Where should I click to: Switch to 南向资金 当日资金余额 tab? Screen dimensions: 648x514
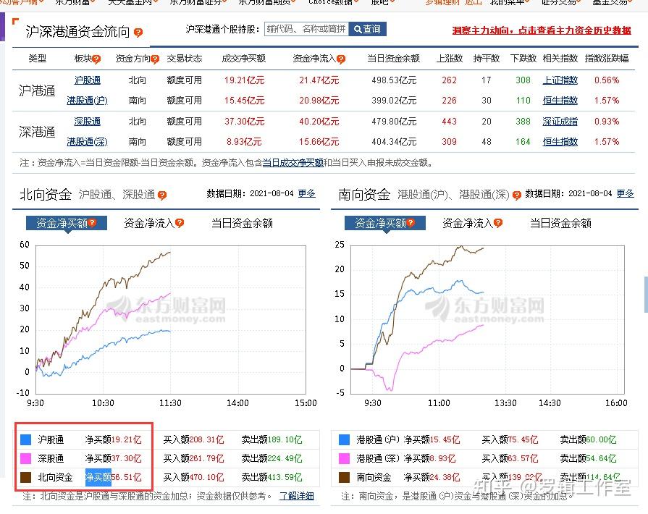click(561, 223)
